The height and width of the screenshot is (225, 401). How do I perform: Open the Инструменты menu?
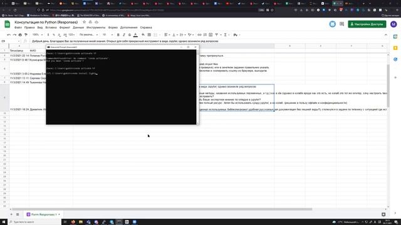(x=96, y=27)
